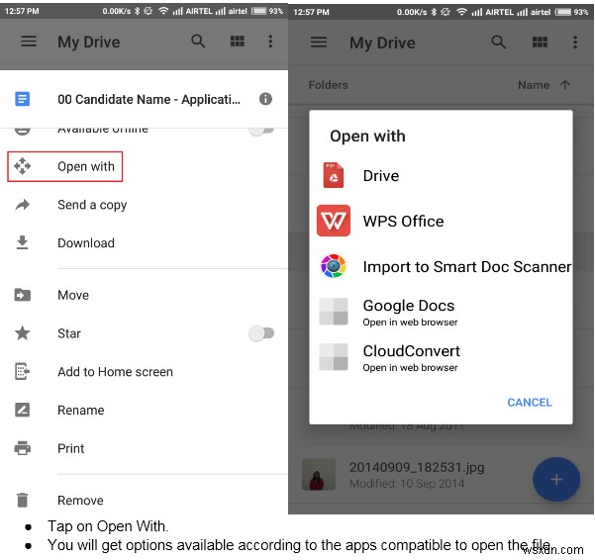The width and height of the screenshot is (595, 560).
Task: Tap the blue plus floating button
Action: point(556,479)
